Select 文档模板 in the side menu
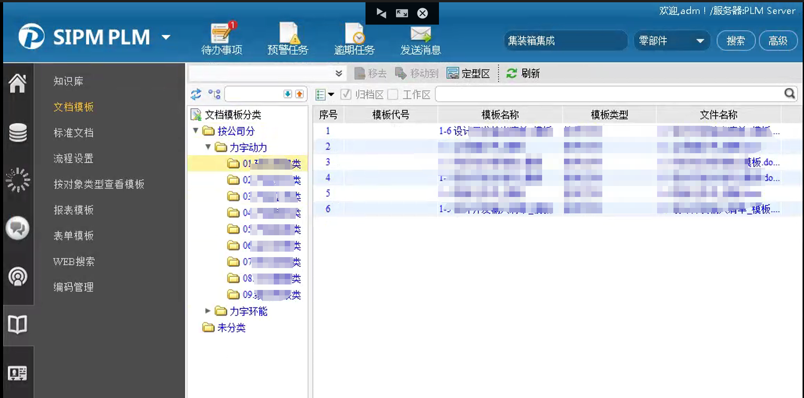 coord(73,107)
